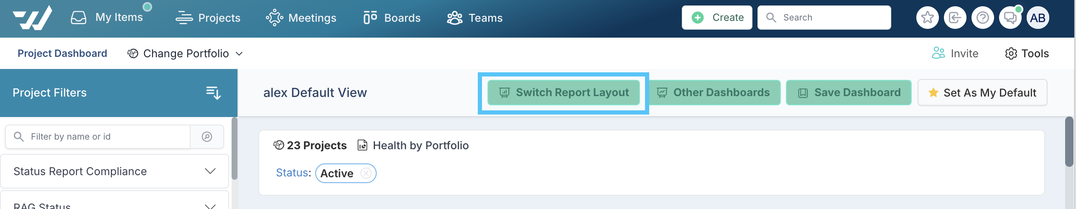Click the logout arrow icon
Image resolution: width=1076 pixels, height=209 pixels.
coord(955,18)
